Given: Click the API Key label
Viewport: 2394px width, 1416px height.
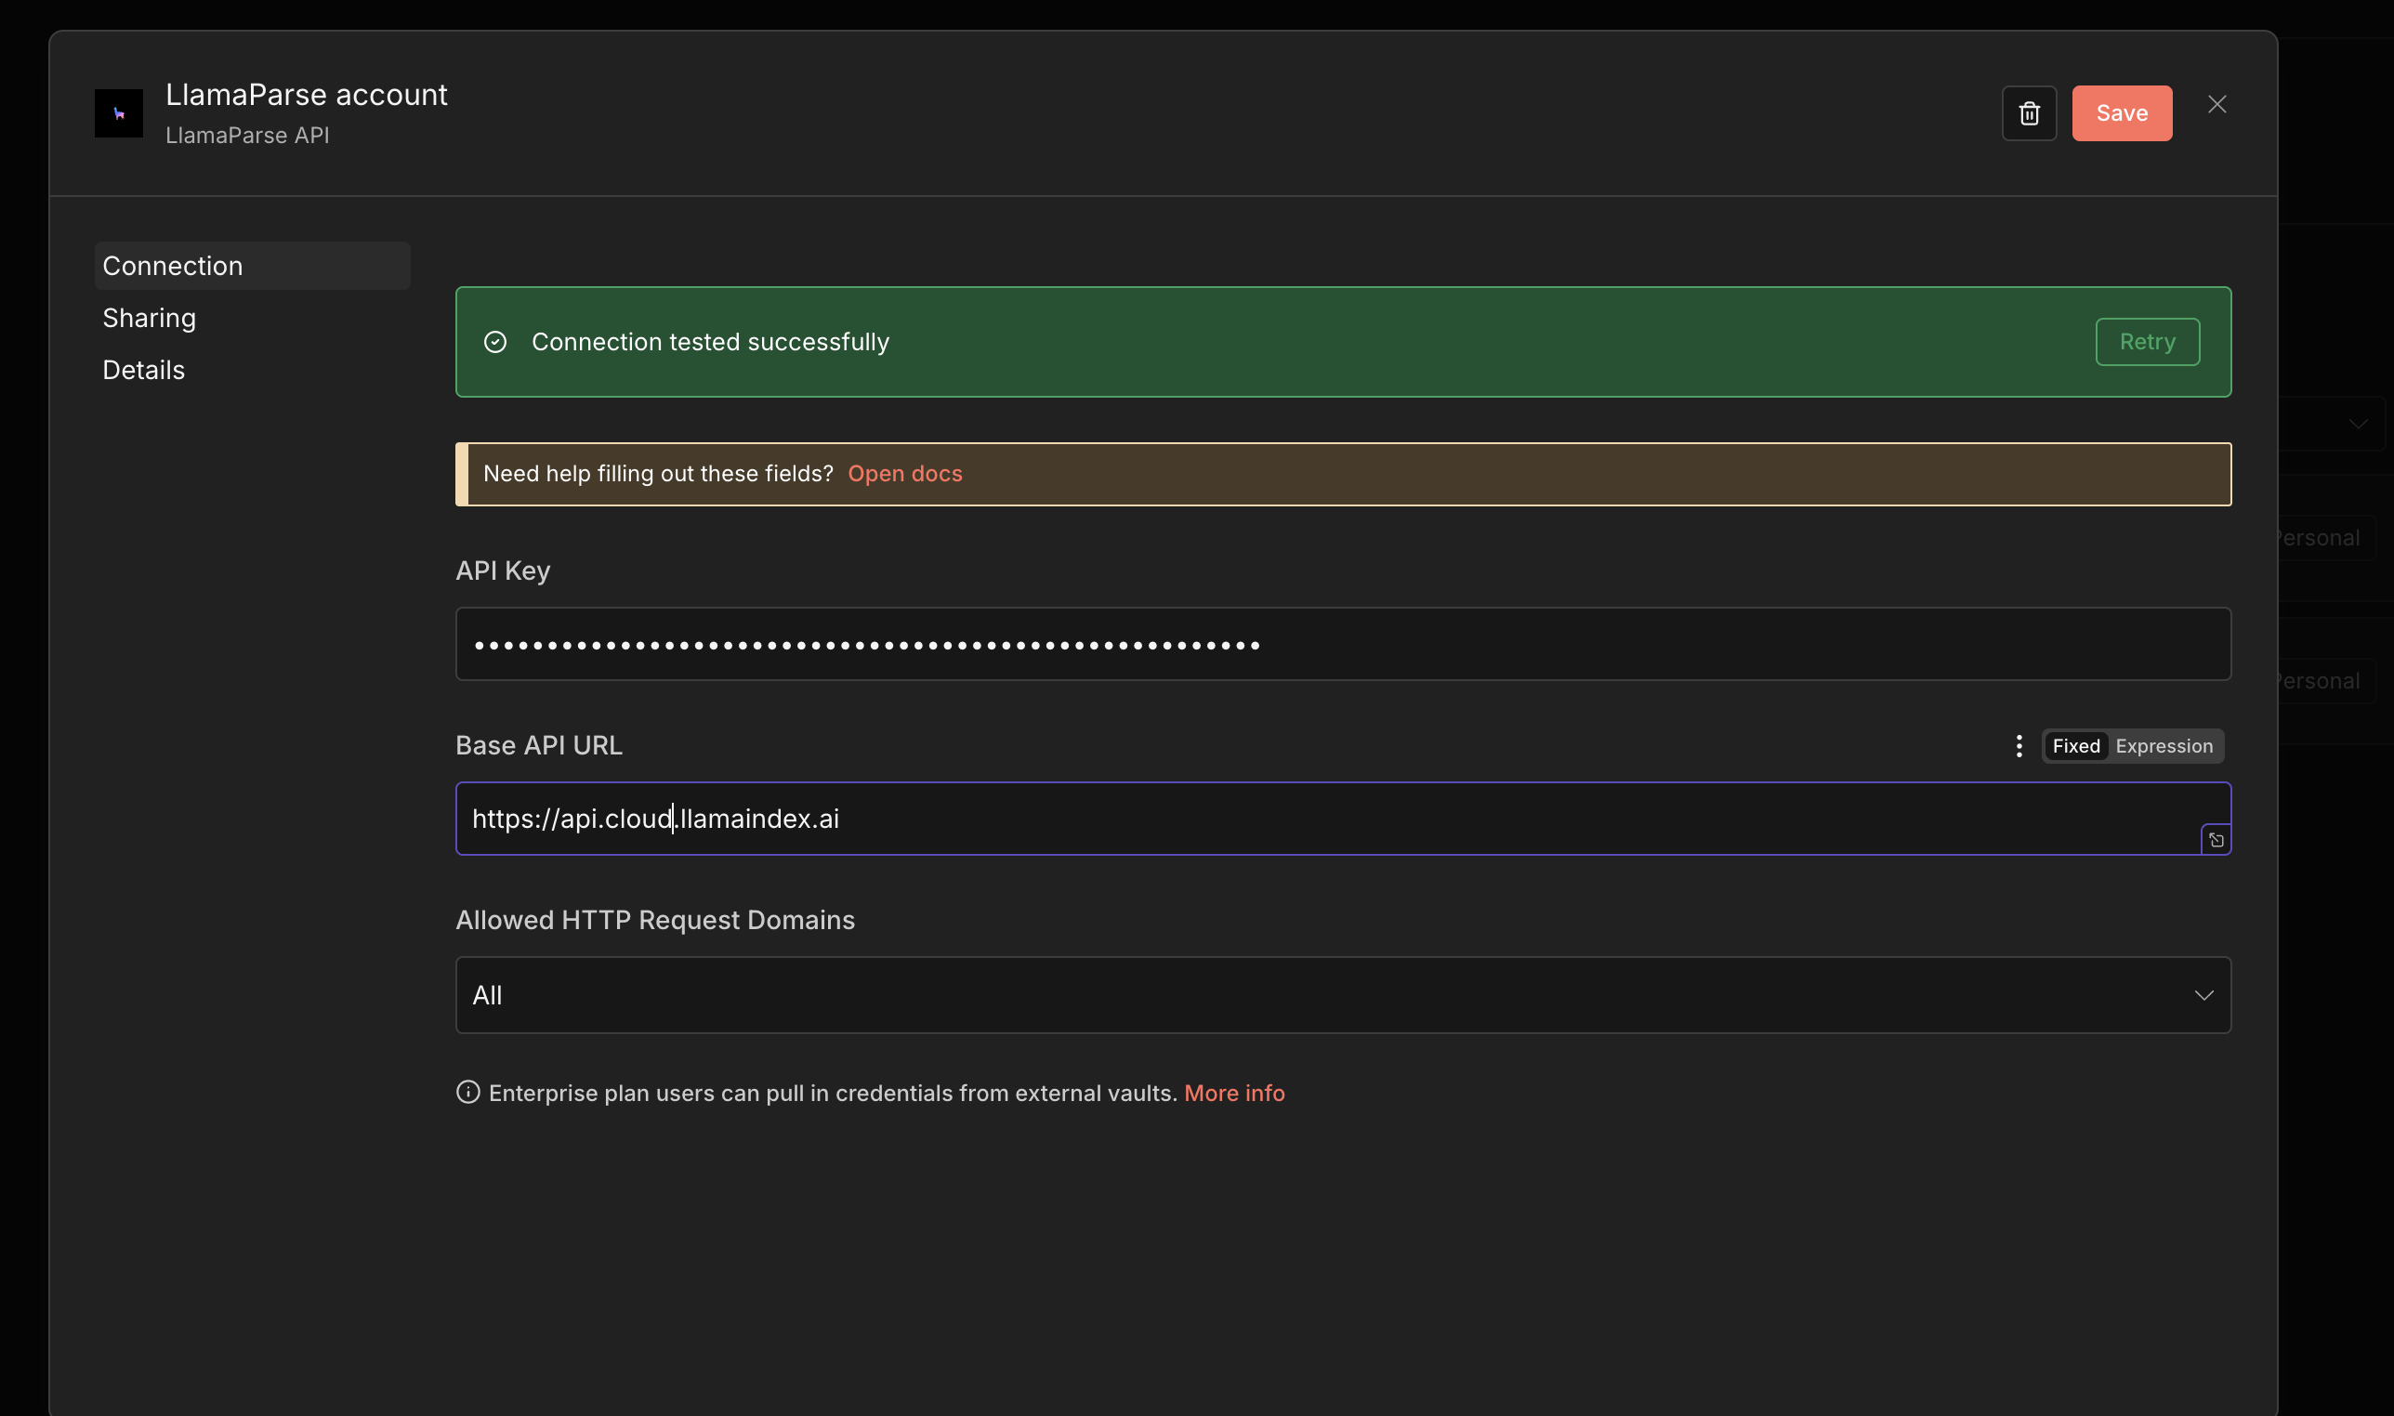Looking at the screenshot, I should [503, 570].
